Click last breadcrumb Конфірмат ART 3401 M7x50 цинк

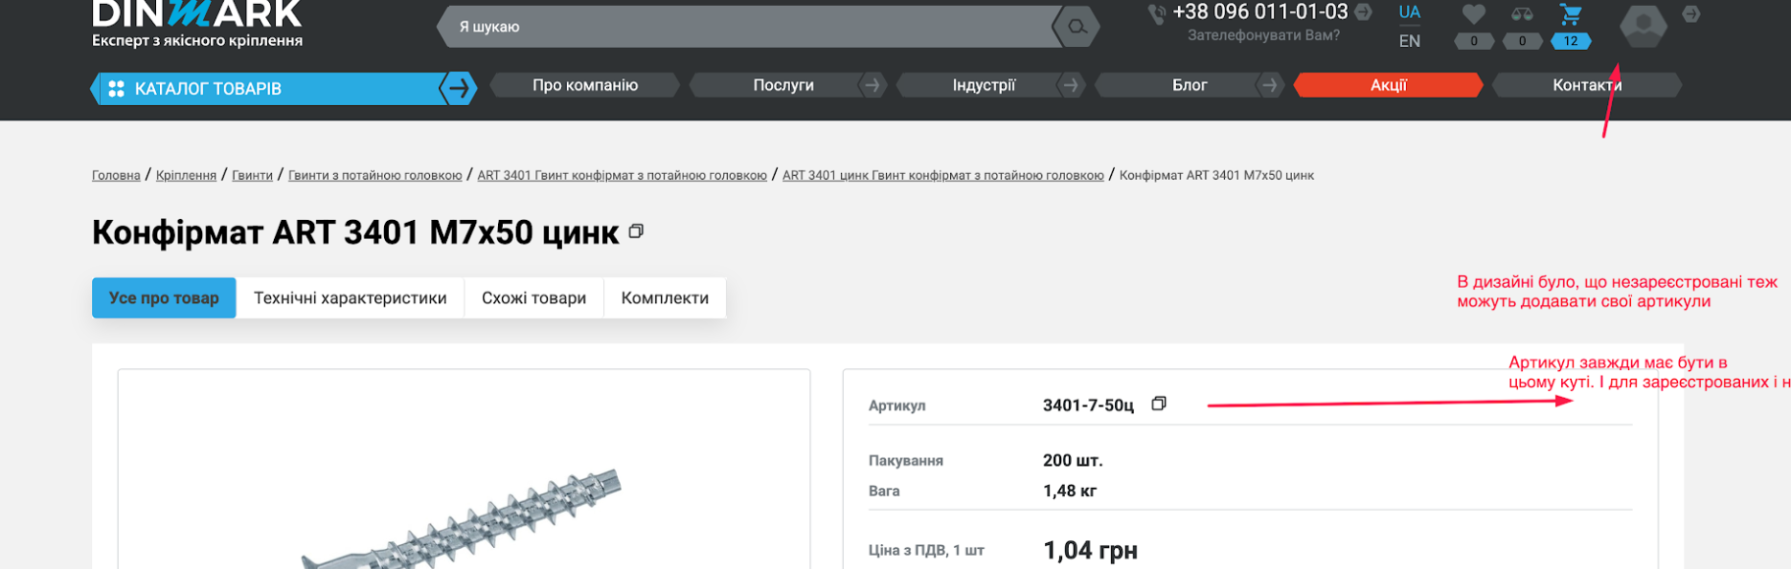point(1216,175)
